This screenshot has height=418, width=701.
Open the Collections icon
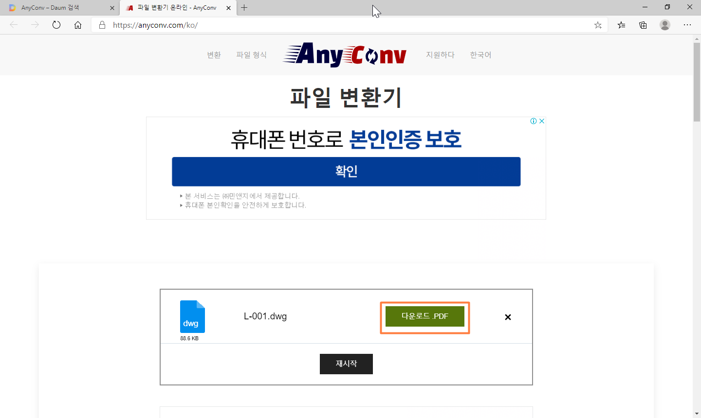[643, 25]
